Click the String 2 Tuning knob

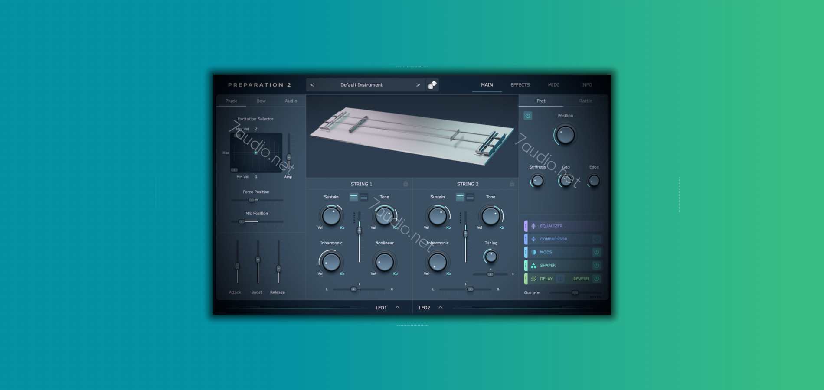[x=491, y=257]
